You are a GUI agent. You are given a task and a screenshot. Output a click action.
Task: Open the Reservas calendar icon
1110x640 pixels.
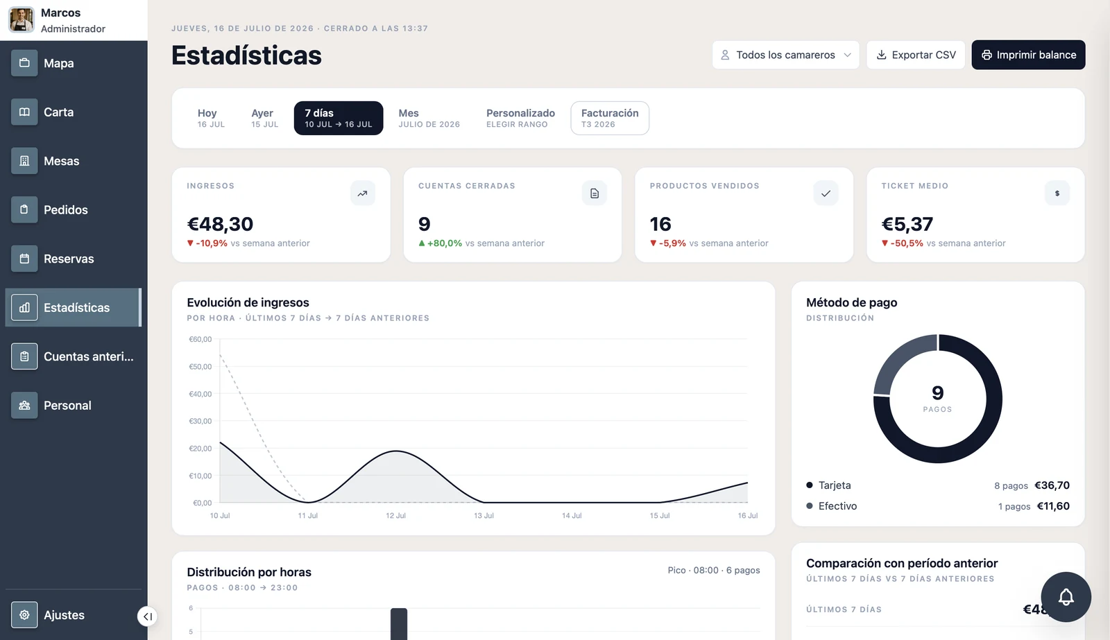pos(24,259)
